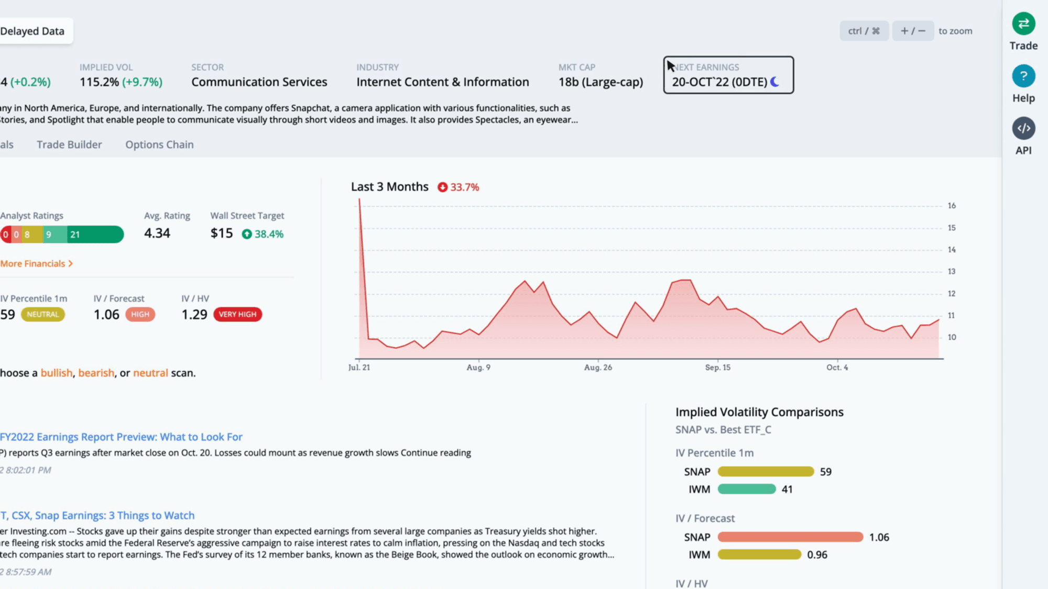Click the Communication Services sector value

[259, 82]
